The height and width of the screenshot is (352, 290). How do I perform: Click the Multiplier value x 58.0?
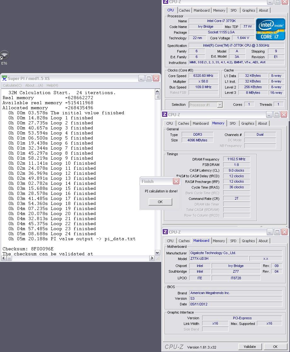click(x=203, y=81)
